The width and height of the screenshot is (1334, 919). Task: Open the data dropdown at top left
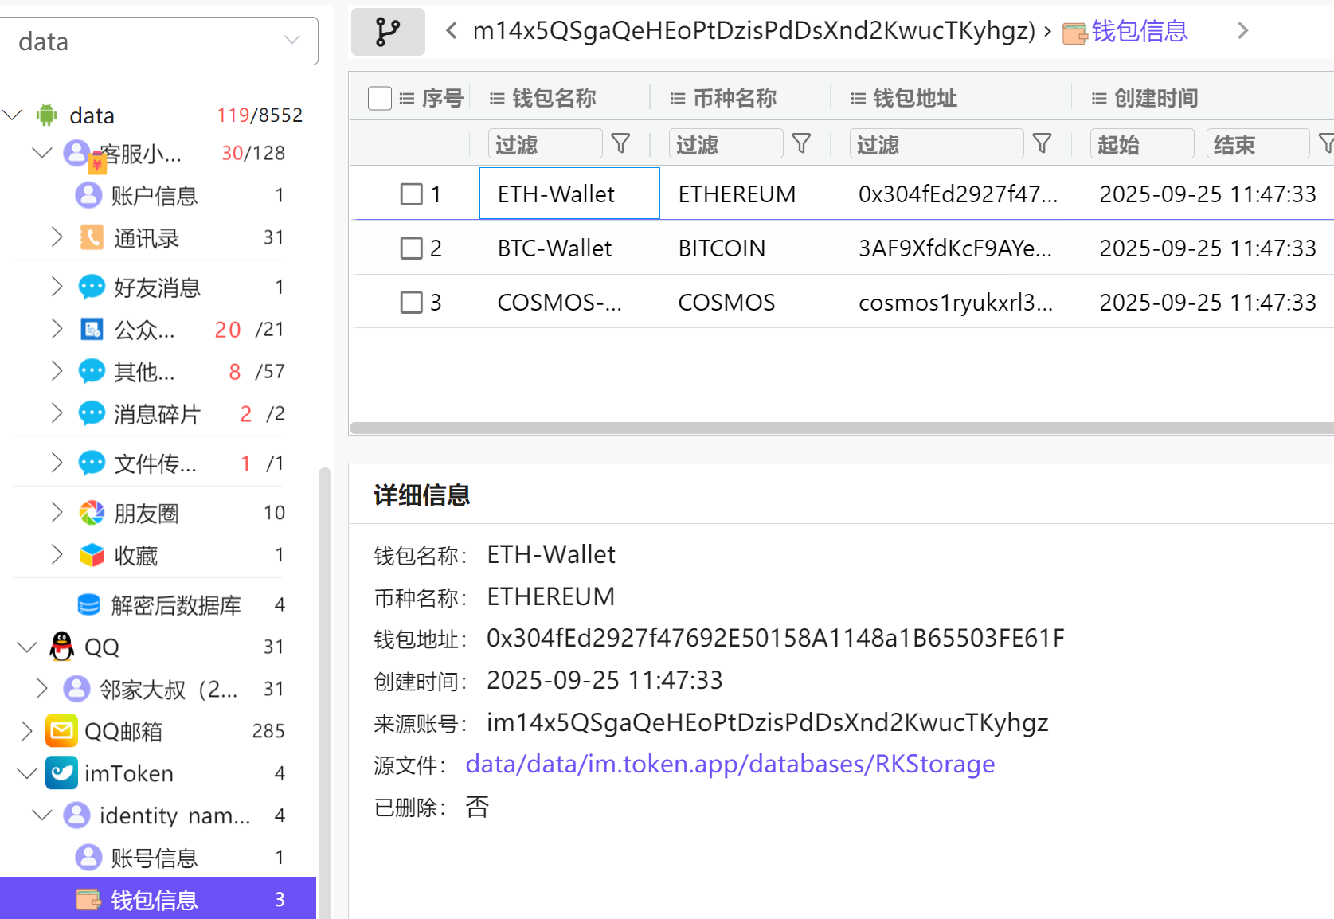click(x=159, y=41)
